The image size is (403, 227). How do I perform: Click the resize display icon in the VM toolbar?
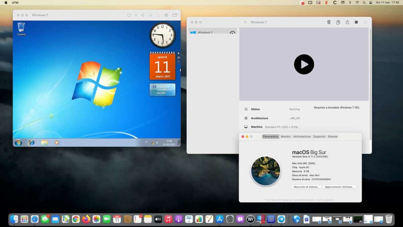[x=158, y=15]
